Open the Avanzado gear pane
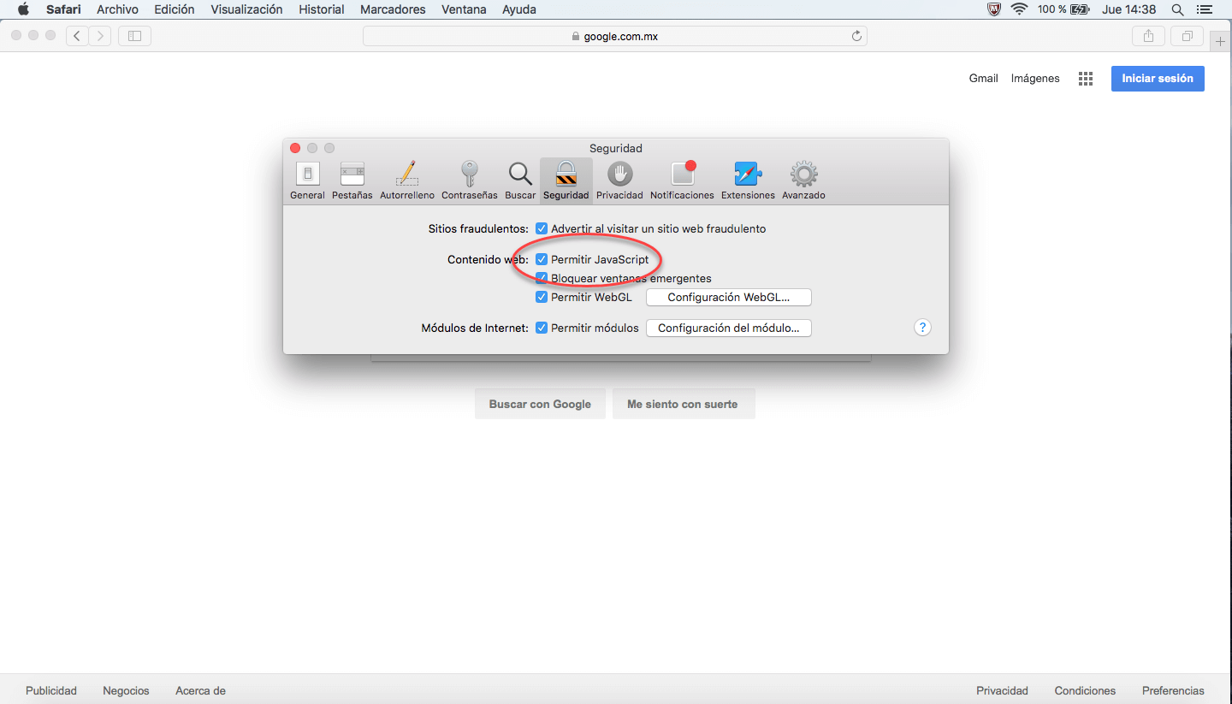This screenshot has width=1232, height=704. point(803,180)
